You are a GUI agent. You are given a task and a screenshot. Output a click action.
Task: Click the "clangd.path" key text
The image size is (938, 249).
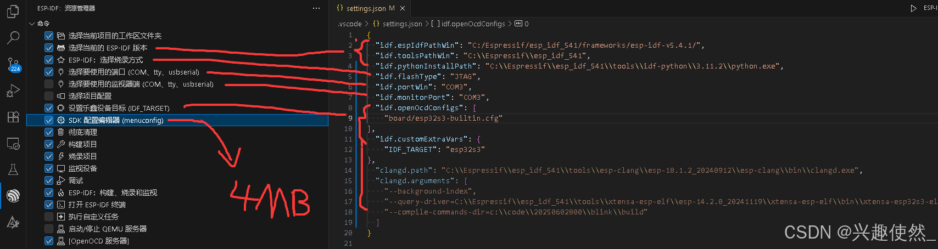pos(404,170)
